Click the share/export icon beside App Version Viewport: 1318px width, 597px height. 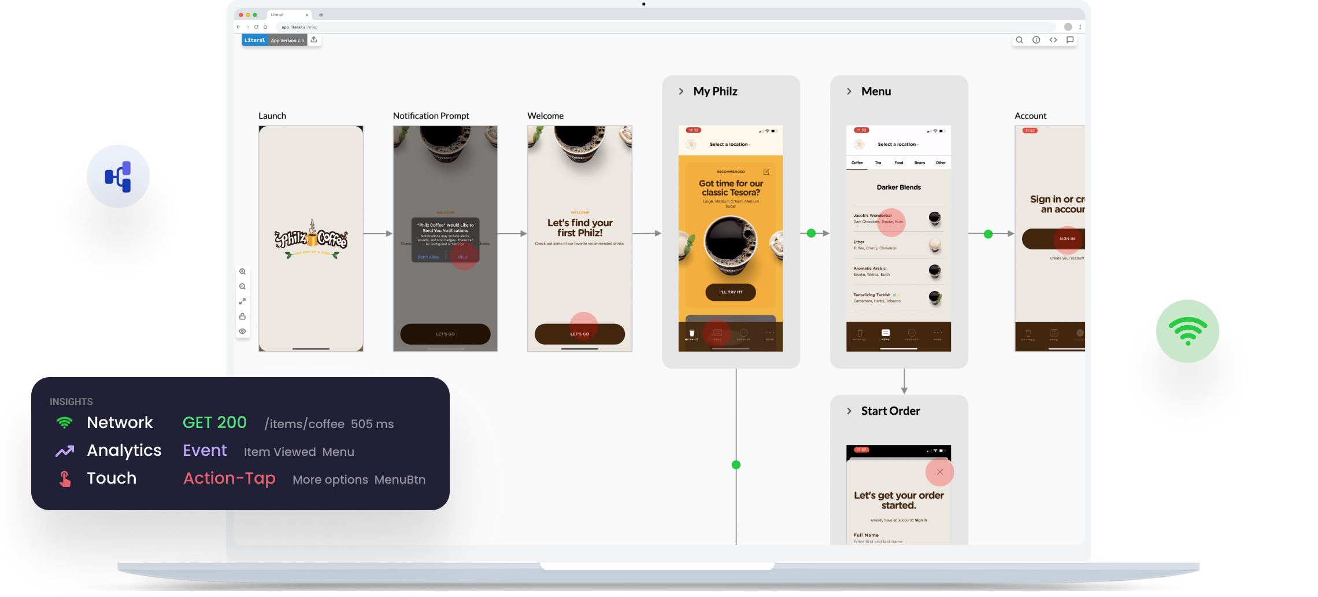tap(314, 40)
